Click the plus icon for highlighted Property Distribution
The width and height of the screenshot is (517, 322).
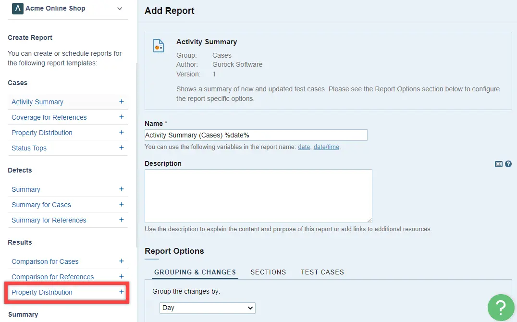pos(122,292)
